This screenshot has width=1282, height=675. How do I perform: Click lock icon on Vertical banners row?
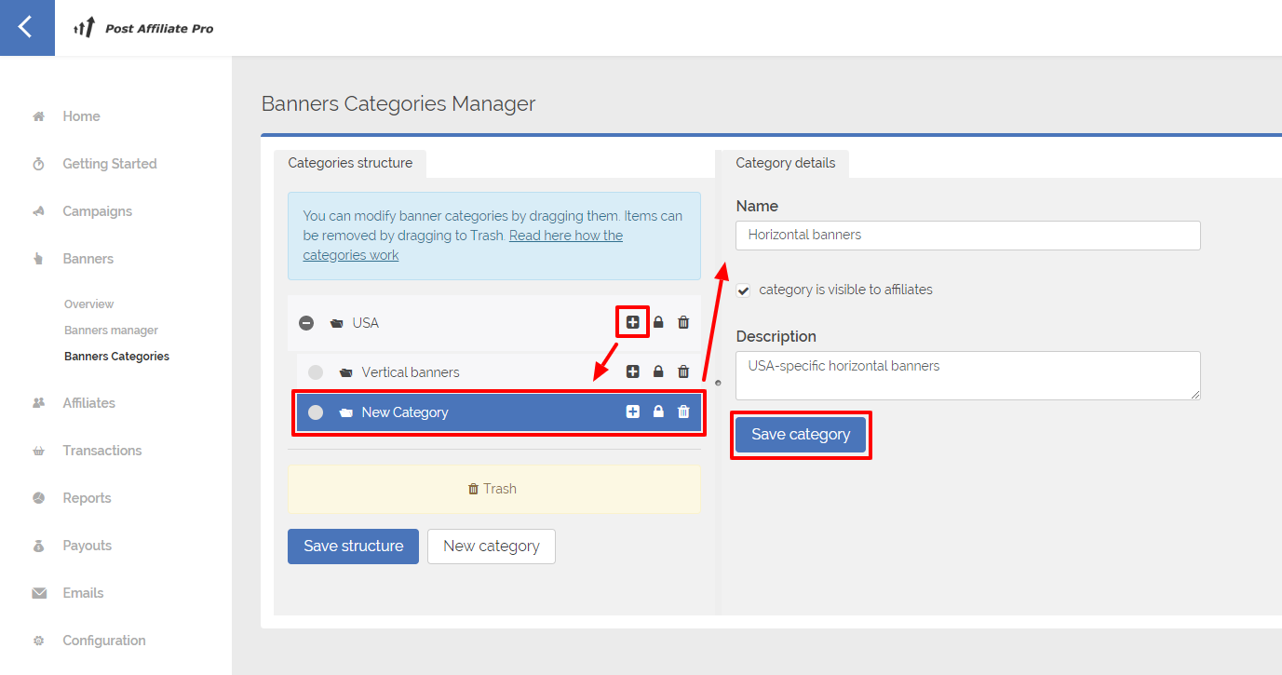click(658, 371)
